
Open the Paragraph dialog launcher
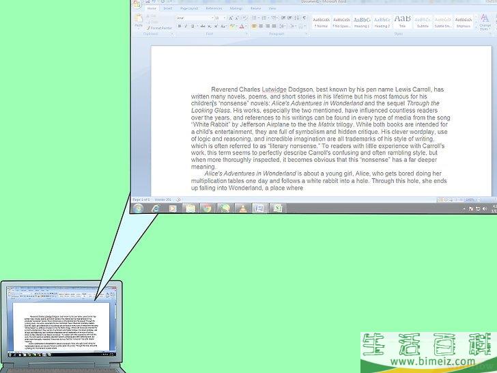tap(307, 34)
